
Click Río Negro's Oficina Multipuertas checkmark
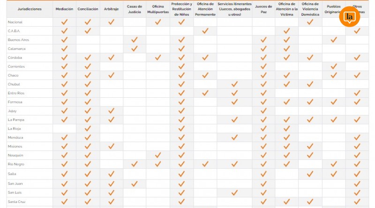pyautogui.click(x=158, y=164)
